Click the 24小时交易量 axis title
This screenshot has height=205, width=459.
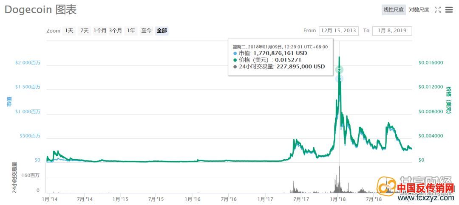[14, 177]
